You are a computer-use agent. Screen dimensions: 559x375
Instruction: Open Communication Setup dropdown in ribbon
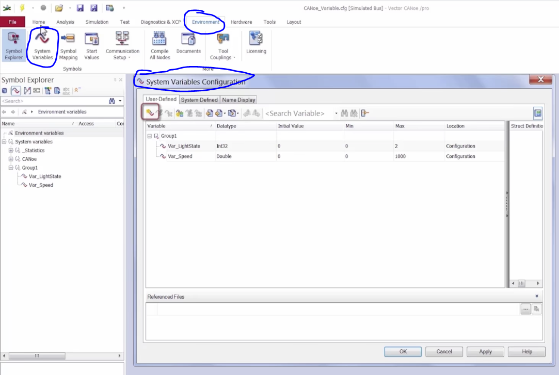pos(122,45)
